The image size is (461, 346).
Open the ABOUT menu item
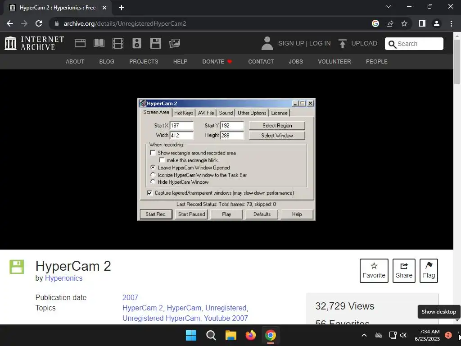click(75, 61)
